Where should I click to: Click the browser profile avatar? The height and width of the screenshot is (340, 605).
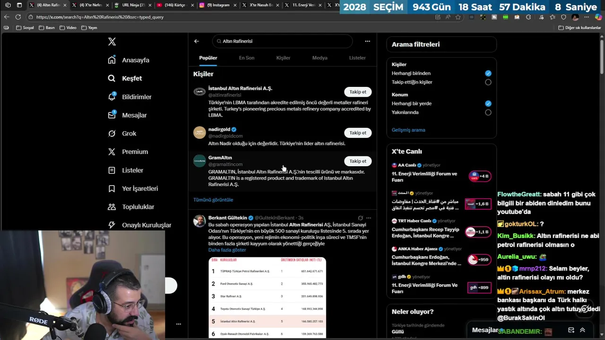click(575, 17)
